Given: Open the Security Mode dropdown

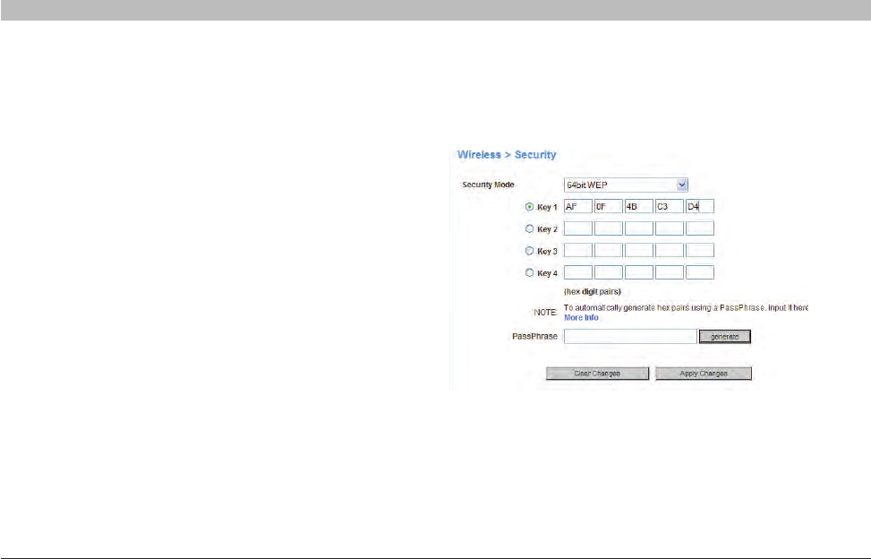Looking at the screenshot, I should (x=626, y=185).
